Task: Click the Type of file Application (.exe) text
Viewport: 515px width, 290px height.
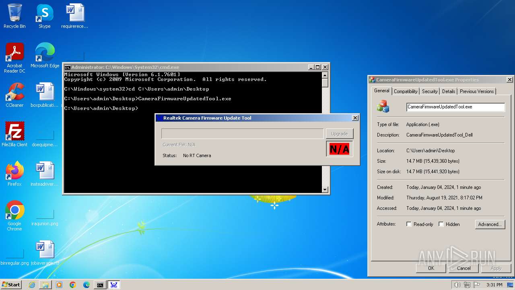Action: click(x=423, y=124)
